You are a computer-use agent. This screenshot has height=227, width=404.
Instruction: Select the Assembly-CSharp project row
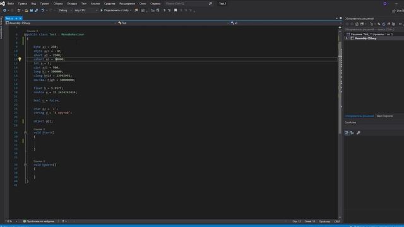tap(374, 38)
